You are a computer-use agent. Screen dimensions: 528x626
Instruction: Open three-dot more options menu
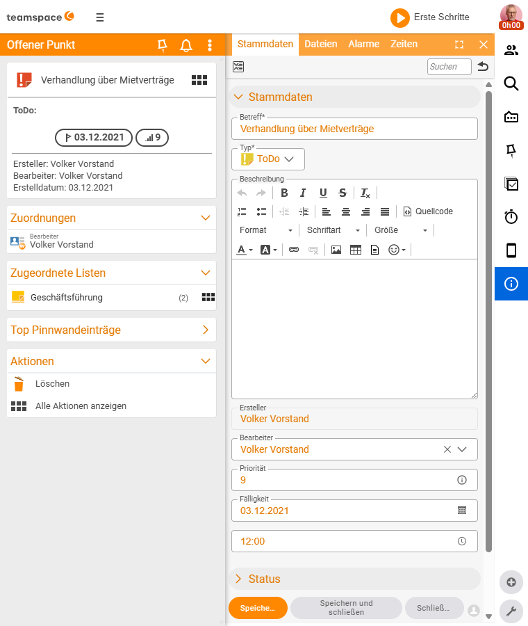point(210,45)
